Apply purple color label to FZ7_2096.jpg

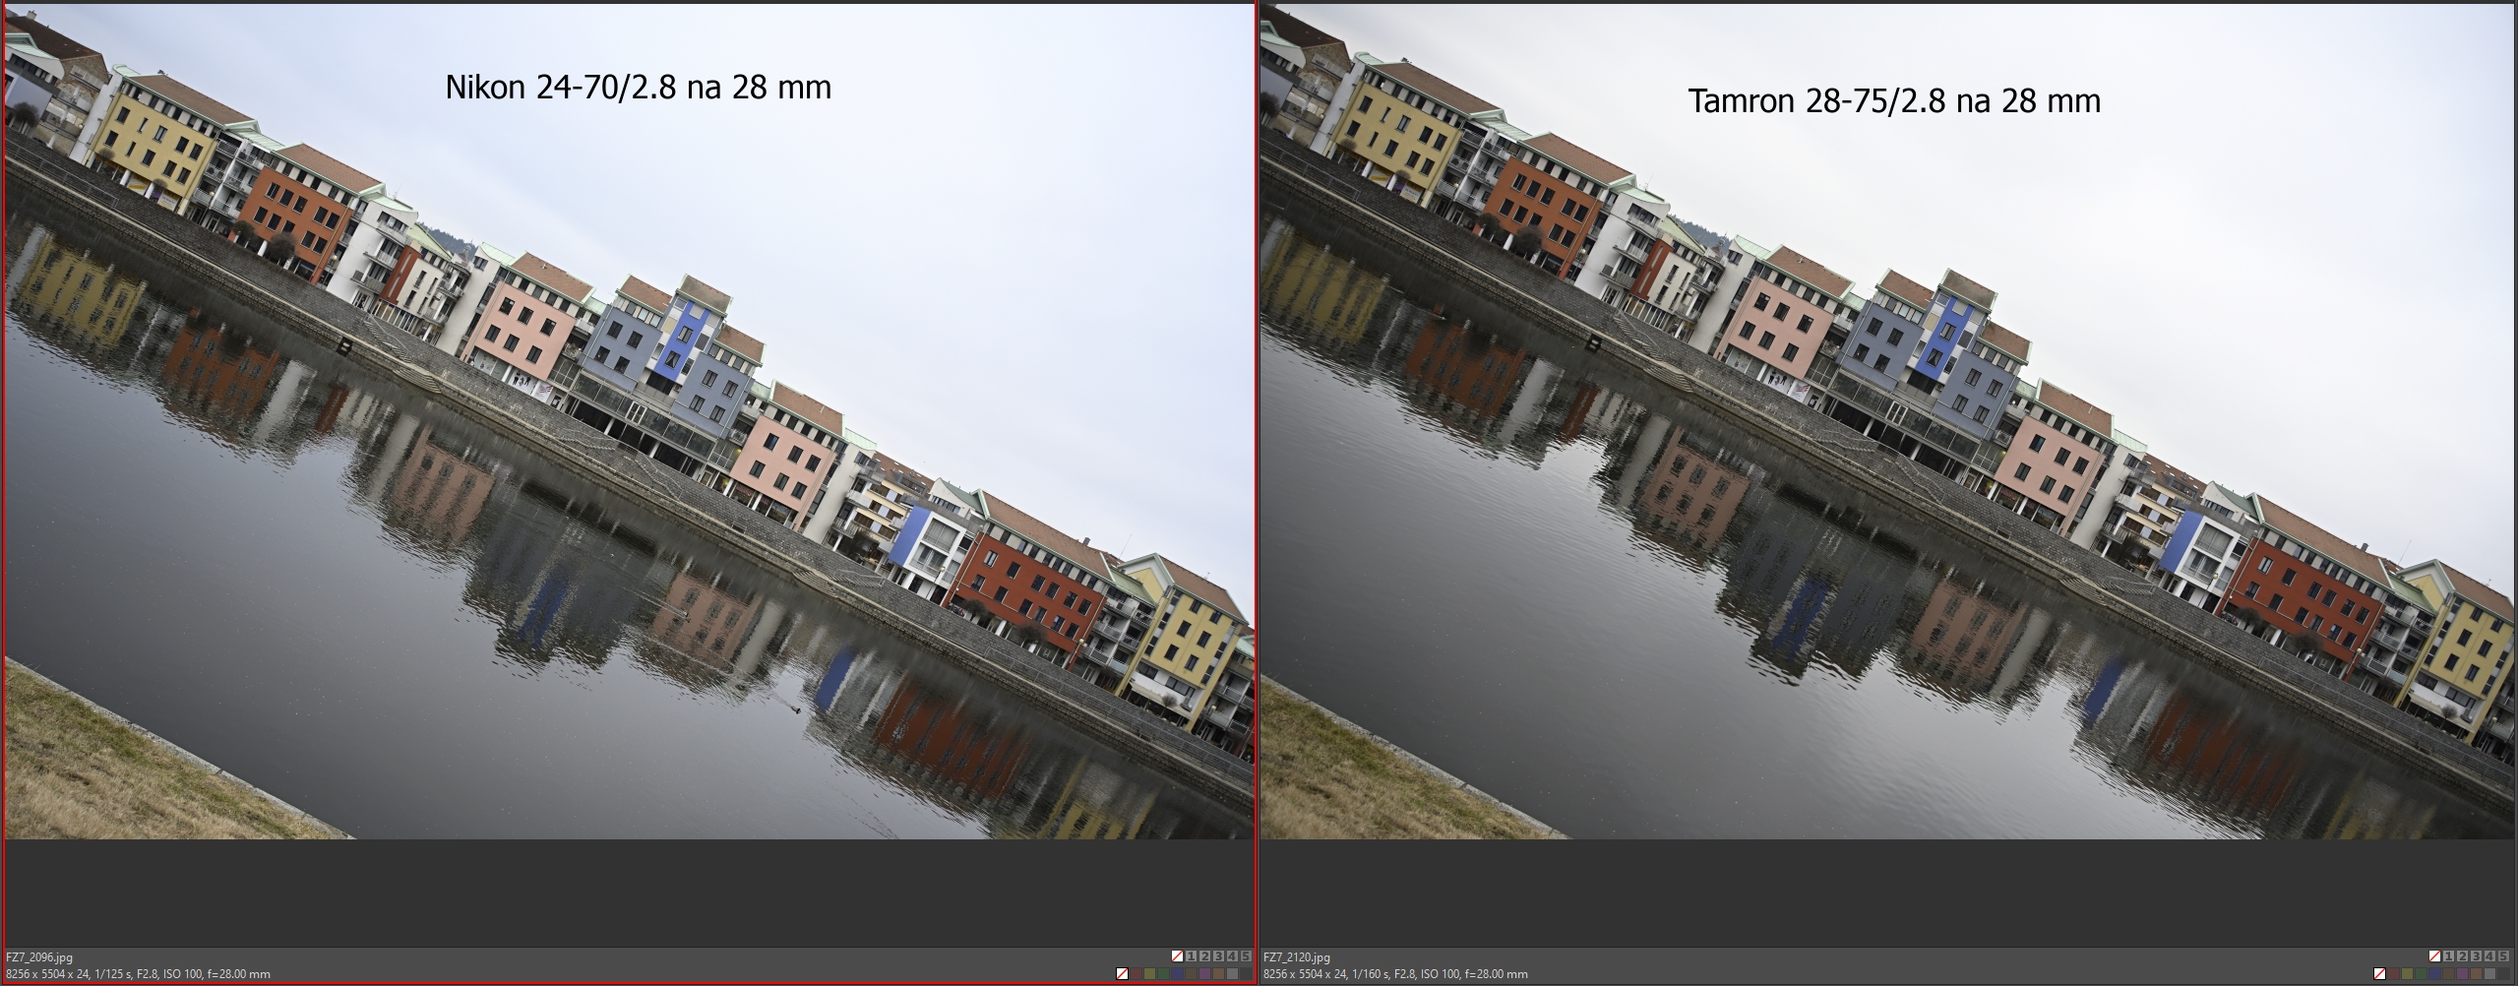[x=1205, y=974]
